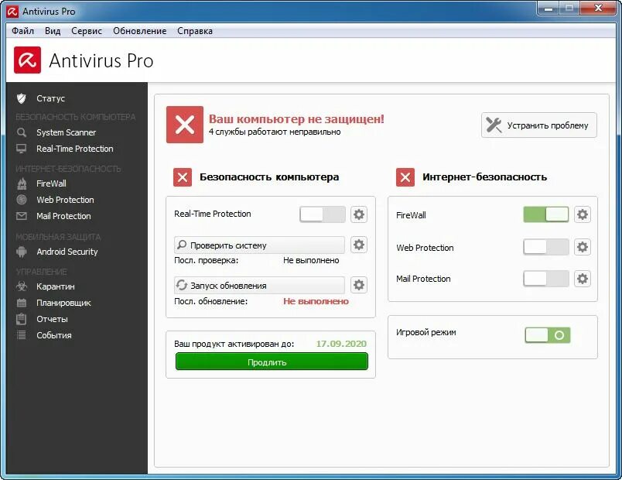
Task: Click the red X beside Интернет-безопасность
Action: click(405, 177)
